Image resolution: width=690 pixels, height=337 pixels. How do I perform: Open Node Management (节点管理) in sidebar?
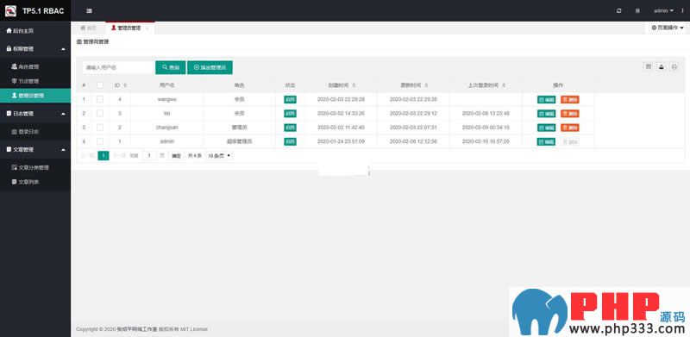35,81
